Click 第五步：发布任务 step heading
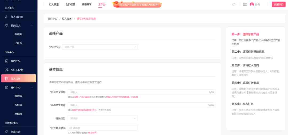Screen dimensions: 288x135 coord(242,104)
